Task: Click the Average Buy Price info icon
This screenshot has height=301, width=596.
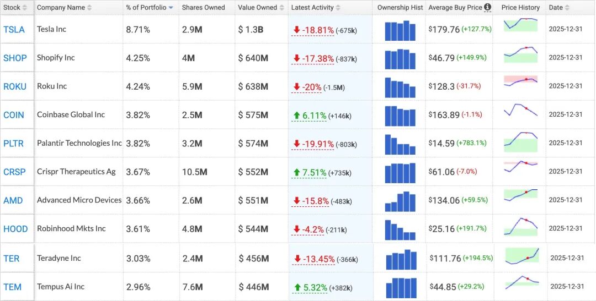Action: (x=488, y=7)
